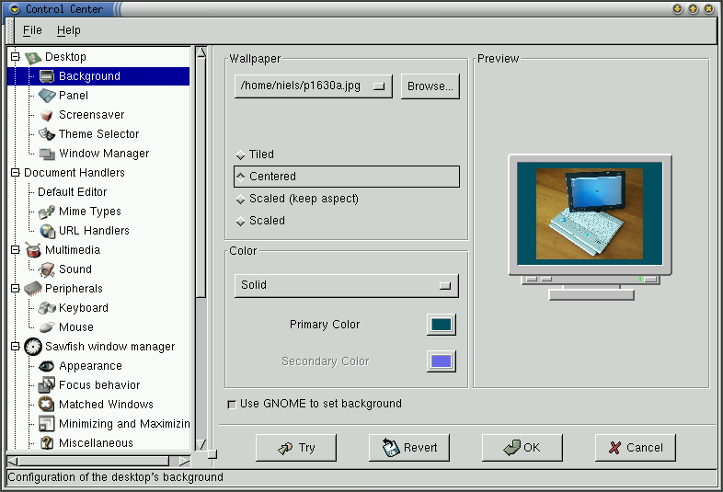This screenshot has width=723, height=492.
Task: Open the wallpaper file path dropdown
Action: (x=313, y=86)
